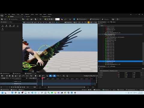Collapse the expanded group row in outliner
The width and height of the screenshot is (144, 108).
pos(103,34)
